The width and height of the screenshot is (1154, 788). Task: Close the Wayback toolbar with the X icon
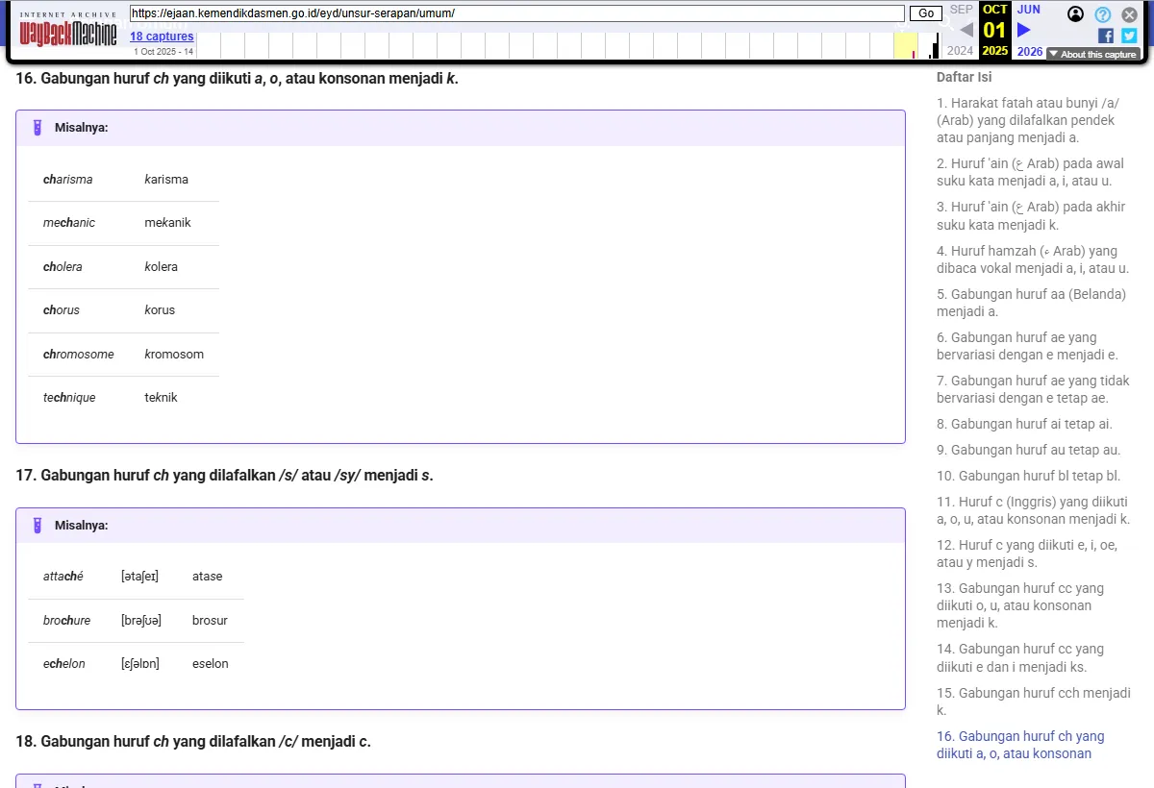1130,14
